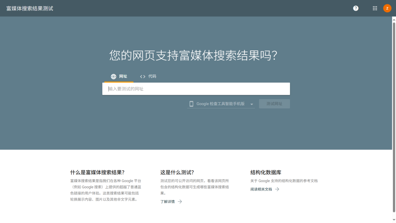Viewport: 396px width, 223px height.
Task: Click the orange Z account avatar
Action: (x=387, y=9)
